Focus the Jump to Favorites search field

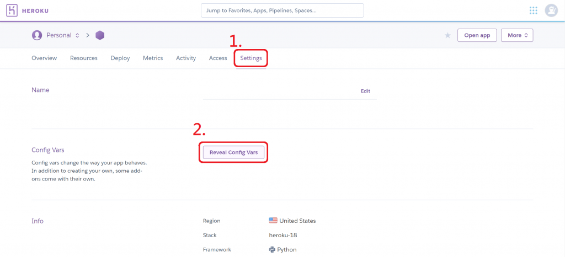click(x=282, y=10)
